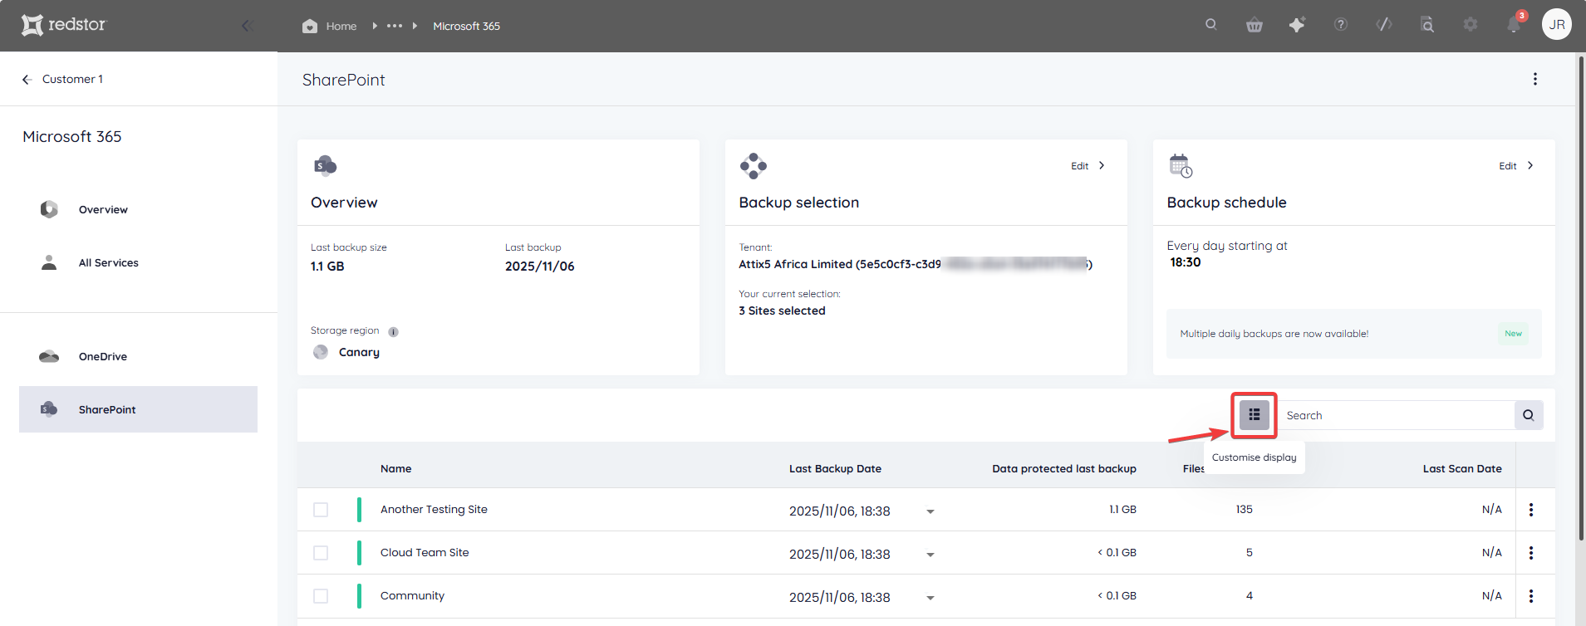Open the Home breadcrumb icon
The width and height of the screenshot is (1586, 626).
[310, 26]
